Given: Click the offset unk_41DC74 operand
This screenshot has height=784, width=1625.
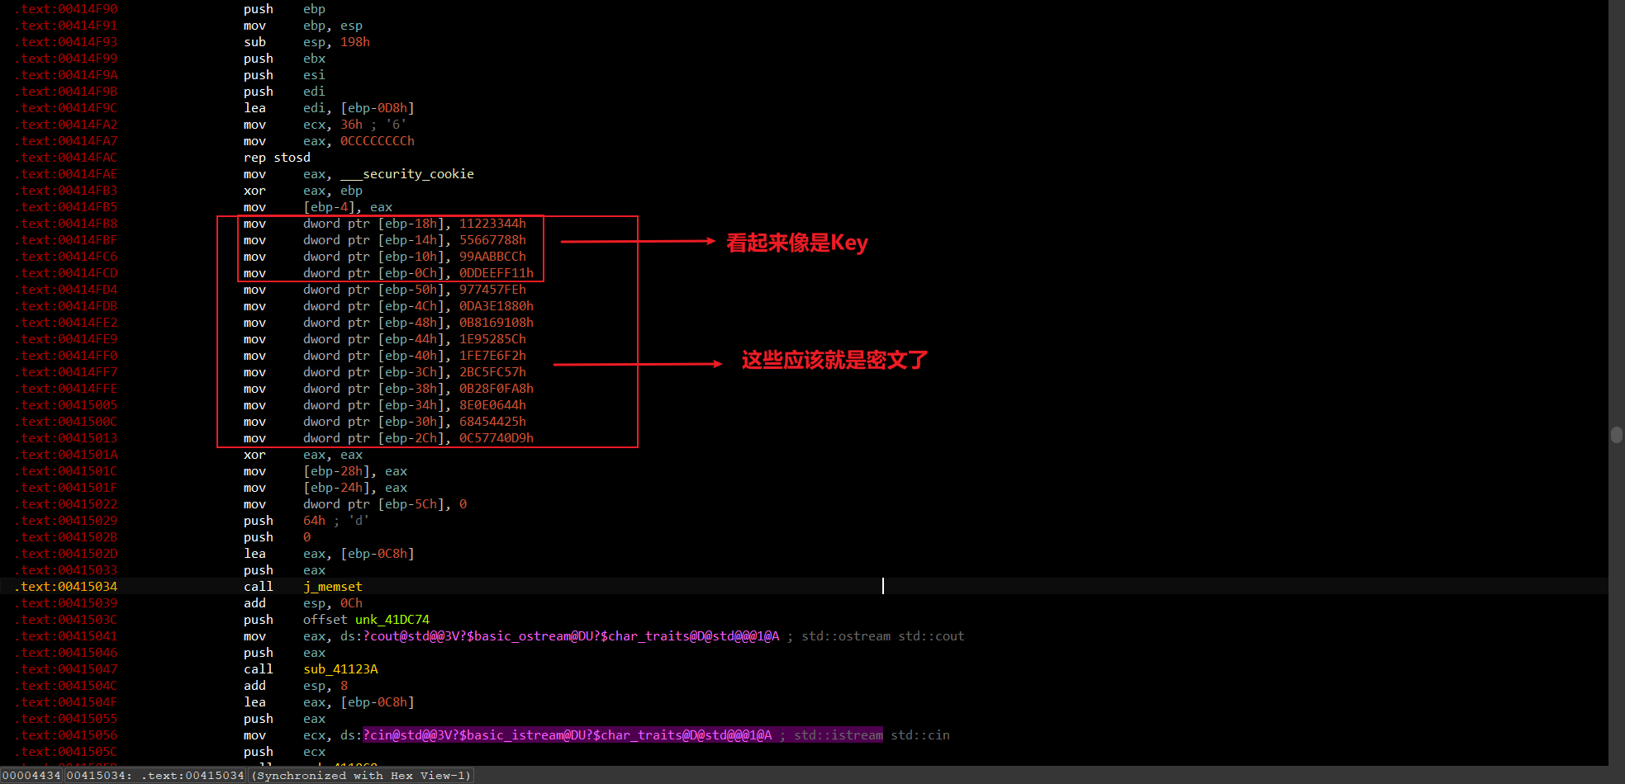Looking at the screenshot, I should [x=366, y=620].
